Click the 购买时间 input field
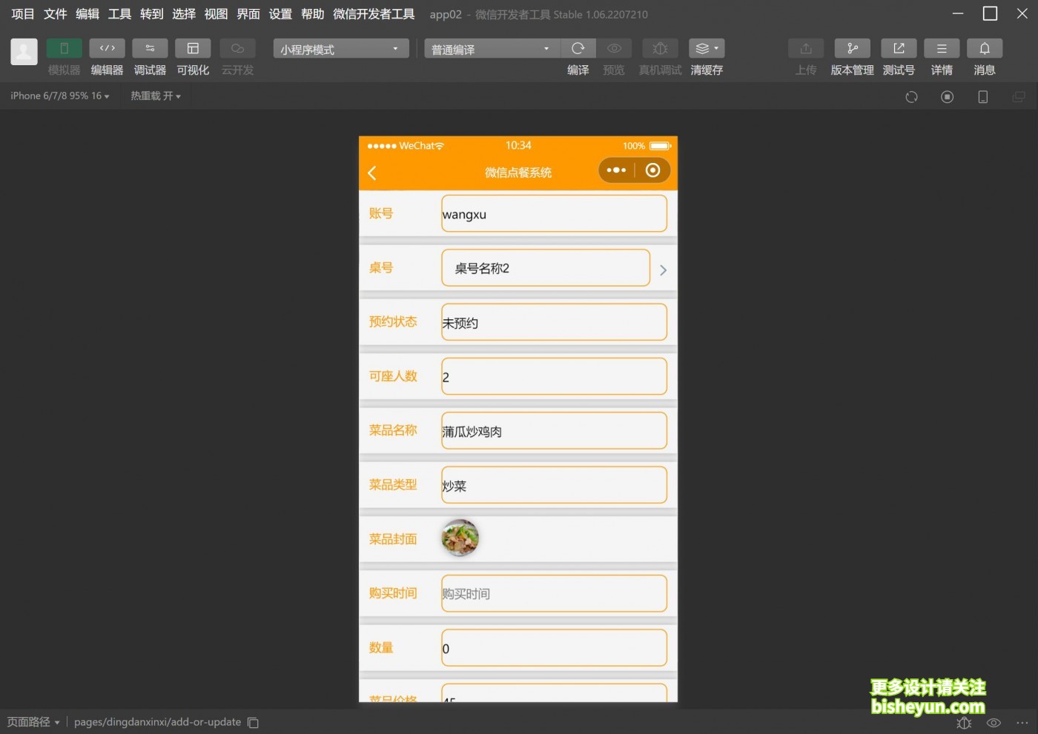This screenshot has height=734, width=1038. (x=554, y=593)
